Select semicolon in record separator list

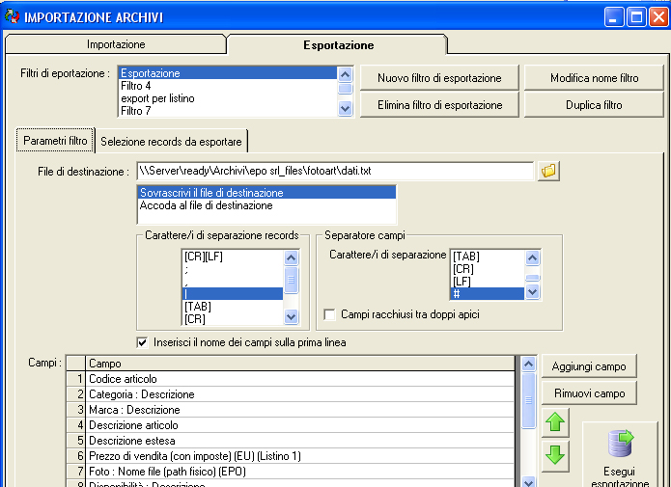pyautogui.click(x=233, y=269)
